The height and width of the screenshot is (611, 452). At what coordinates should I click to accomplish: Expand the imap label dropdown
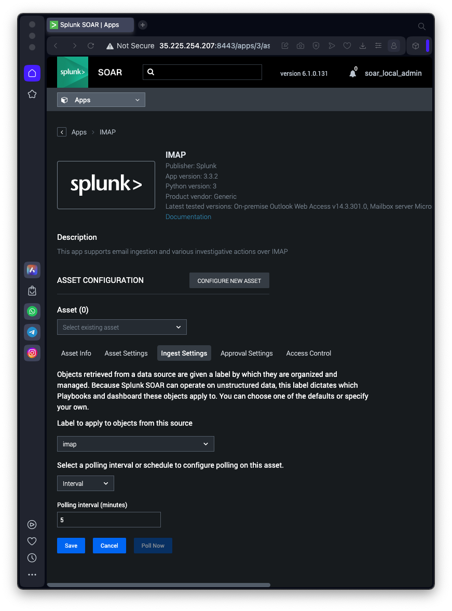point(135,444)
